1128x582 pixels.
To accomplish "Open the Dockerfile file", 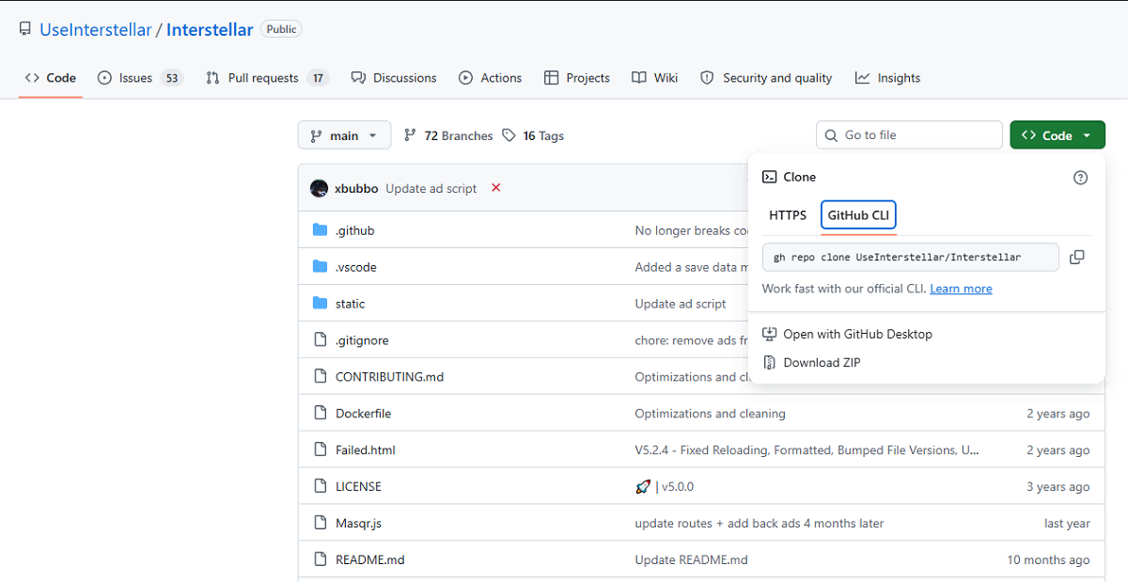I will click(363, 414).
